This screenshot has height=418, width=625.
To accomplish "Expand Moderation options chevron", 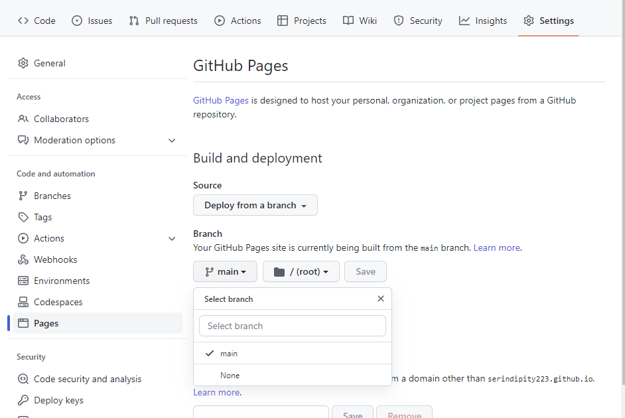I will pos(172,140).
